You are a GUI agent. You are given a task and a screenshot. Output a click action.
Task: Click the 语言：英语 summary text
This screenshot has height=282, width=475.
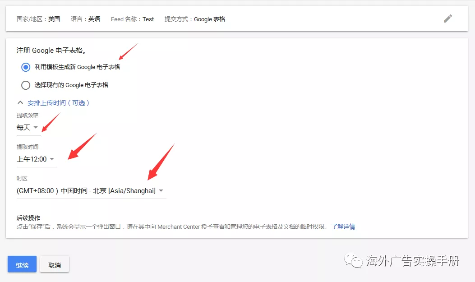click(85, 19)
